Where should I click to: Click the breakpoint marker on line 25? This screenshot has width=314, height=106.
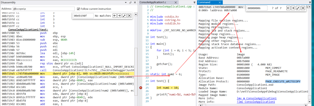[x=141, y=88]
